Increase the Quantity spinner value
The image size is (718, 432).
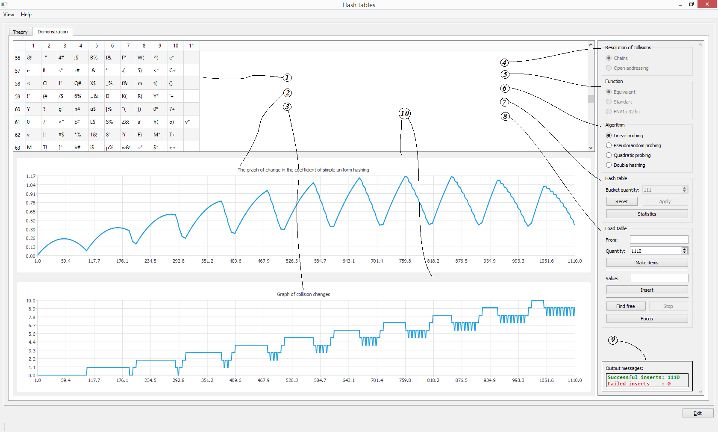(x=685, y=249)
